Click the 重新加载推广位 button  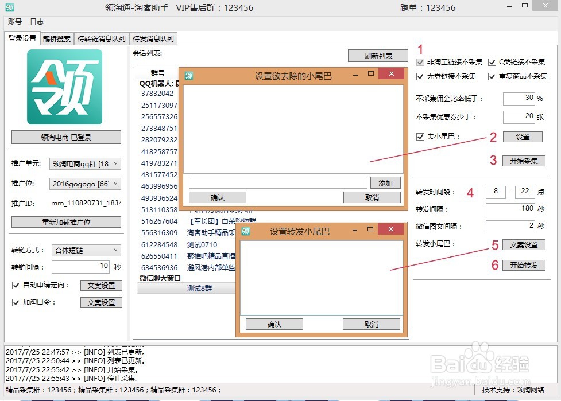pyautogui.click(x=65, y=222)
